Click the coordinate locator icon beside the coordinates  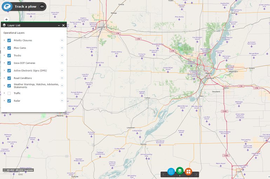click(x=4, y=170)
